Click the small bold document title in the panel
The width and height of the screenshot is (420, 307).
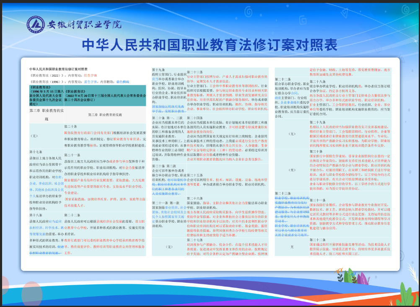[53, 69]
